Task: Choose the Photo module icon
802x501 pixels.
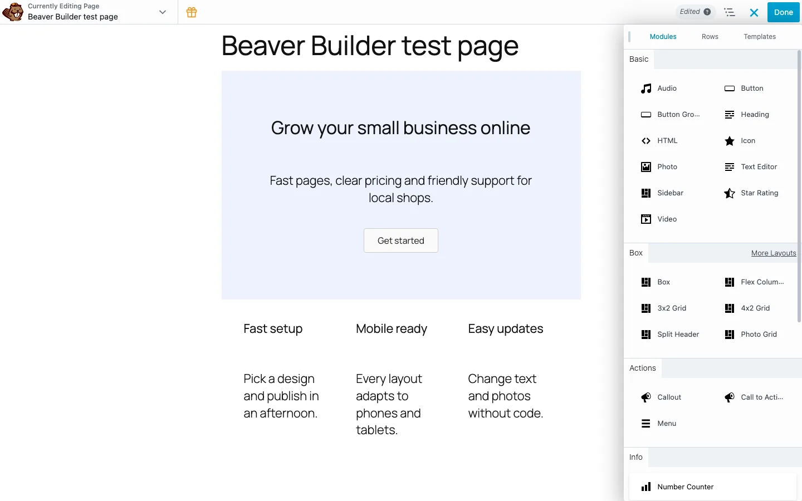Action: tap(646, 167)
